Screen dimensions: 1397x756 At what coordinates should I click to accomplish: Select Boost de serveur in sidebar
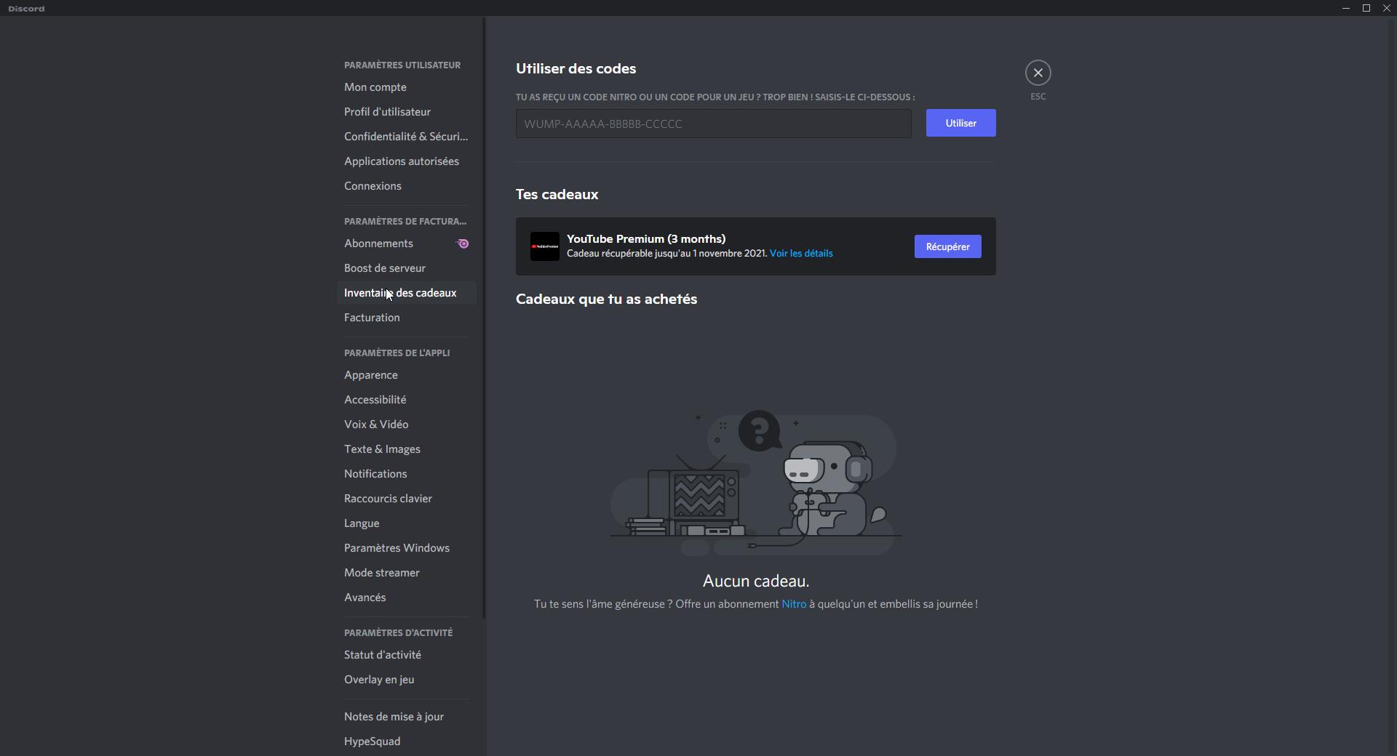tap(384, 268)
